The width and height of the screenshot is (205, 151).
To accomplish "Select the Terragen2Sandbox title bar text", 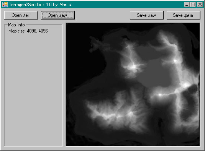I will coord(40,5).
